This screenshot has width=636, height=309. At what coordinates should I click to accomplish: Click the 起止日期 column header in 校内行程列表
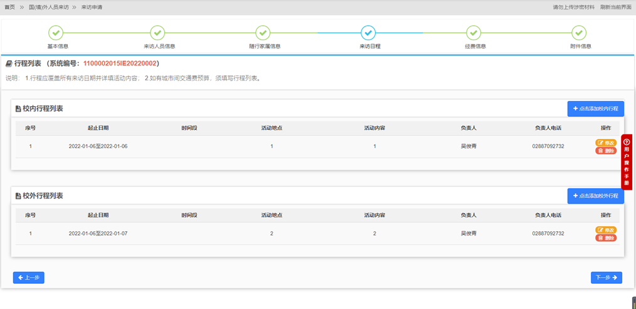(98, 128)
